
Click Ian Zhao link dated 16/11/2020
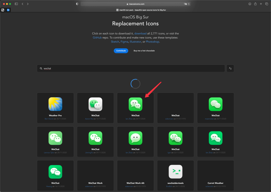(129, 153)
